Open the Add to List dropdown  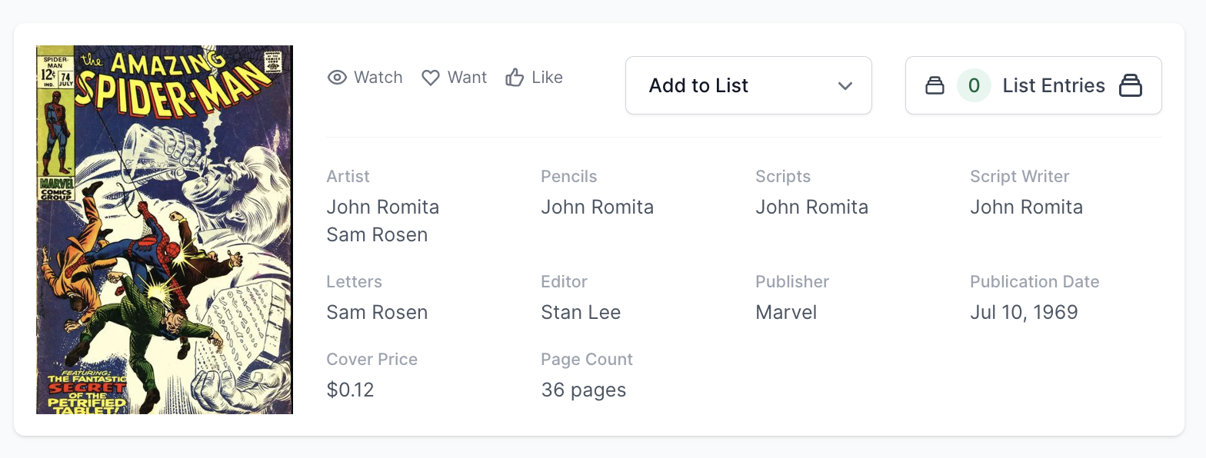[748, 85]
